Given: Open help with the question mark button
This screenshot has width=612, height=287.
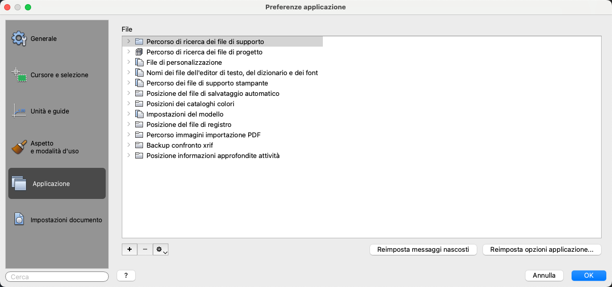Looking at the screenshot, I should coord(126,276).
